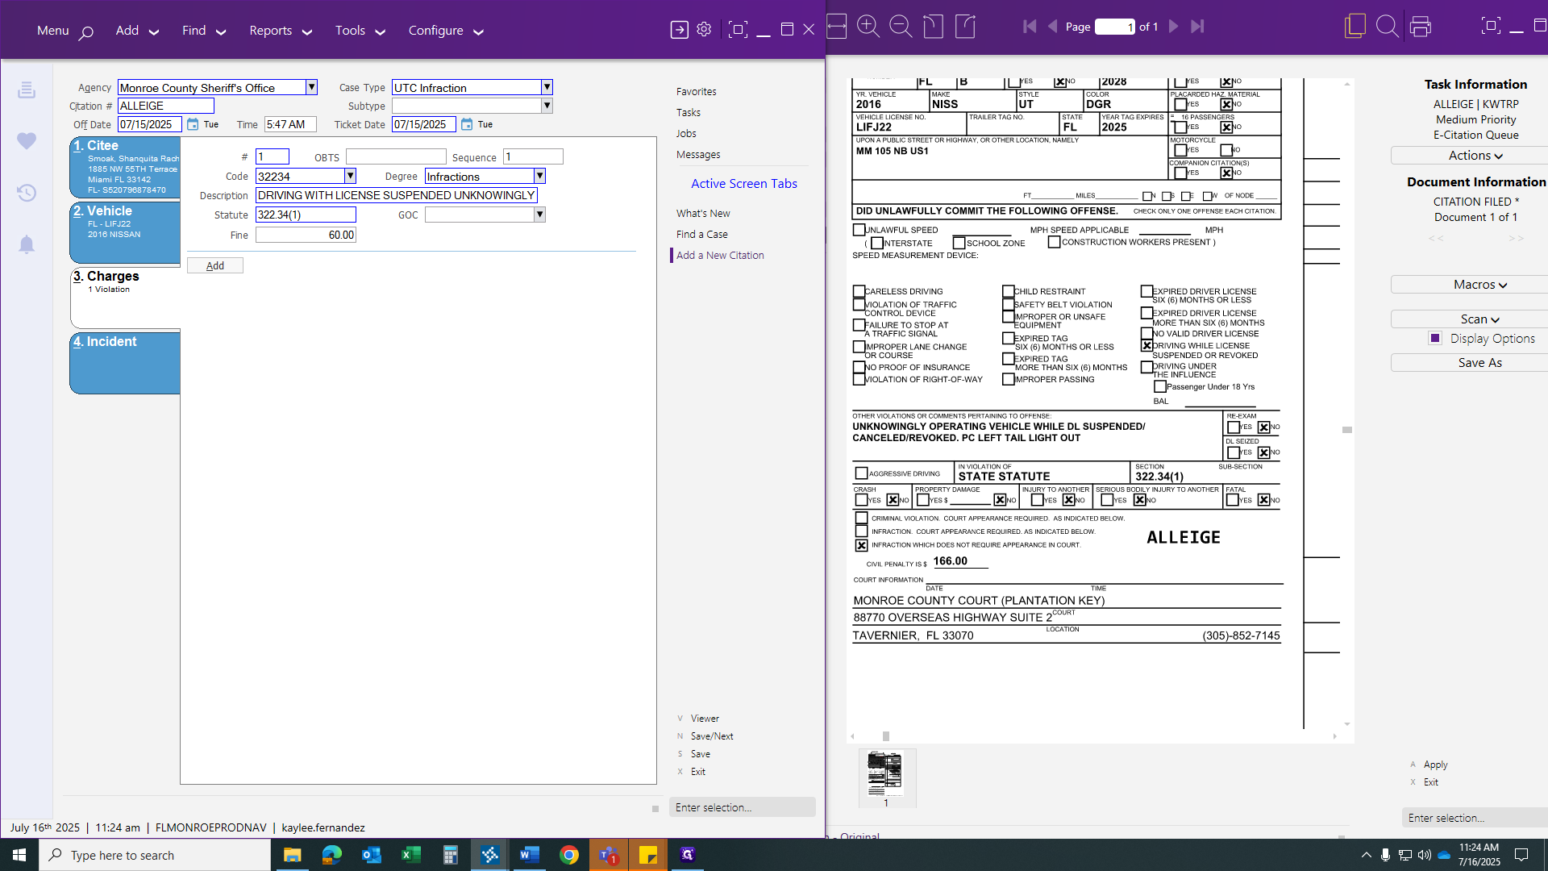Open the Actions dropdown in task panel
Image resolution: width=1548 pixels, height=871 pixels.
tap(1475, 156)
